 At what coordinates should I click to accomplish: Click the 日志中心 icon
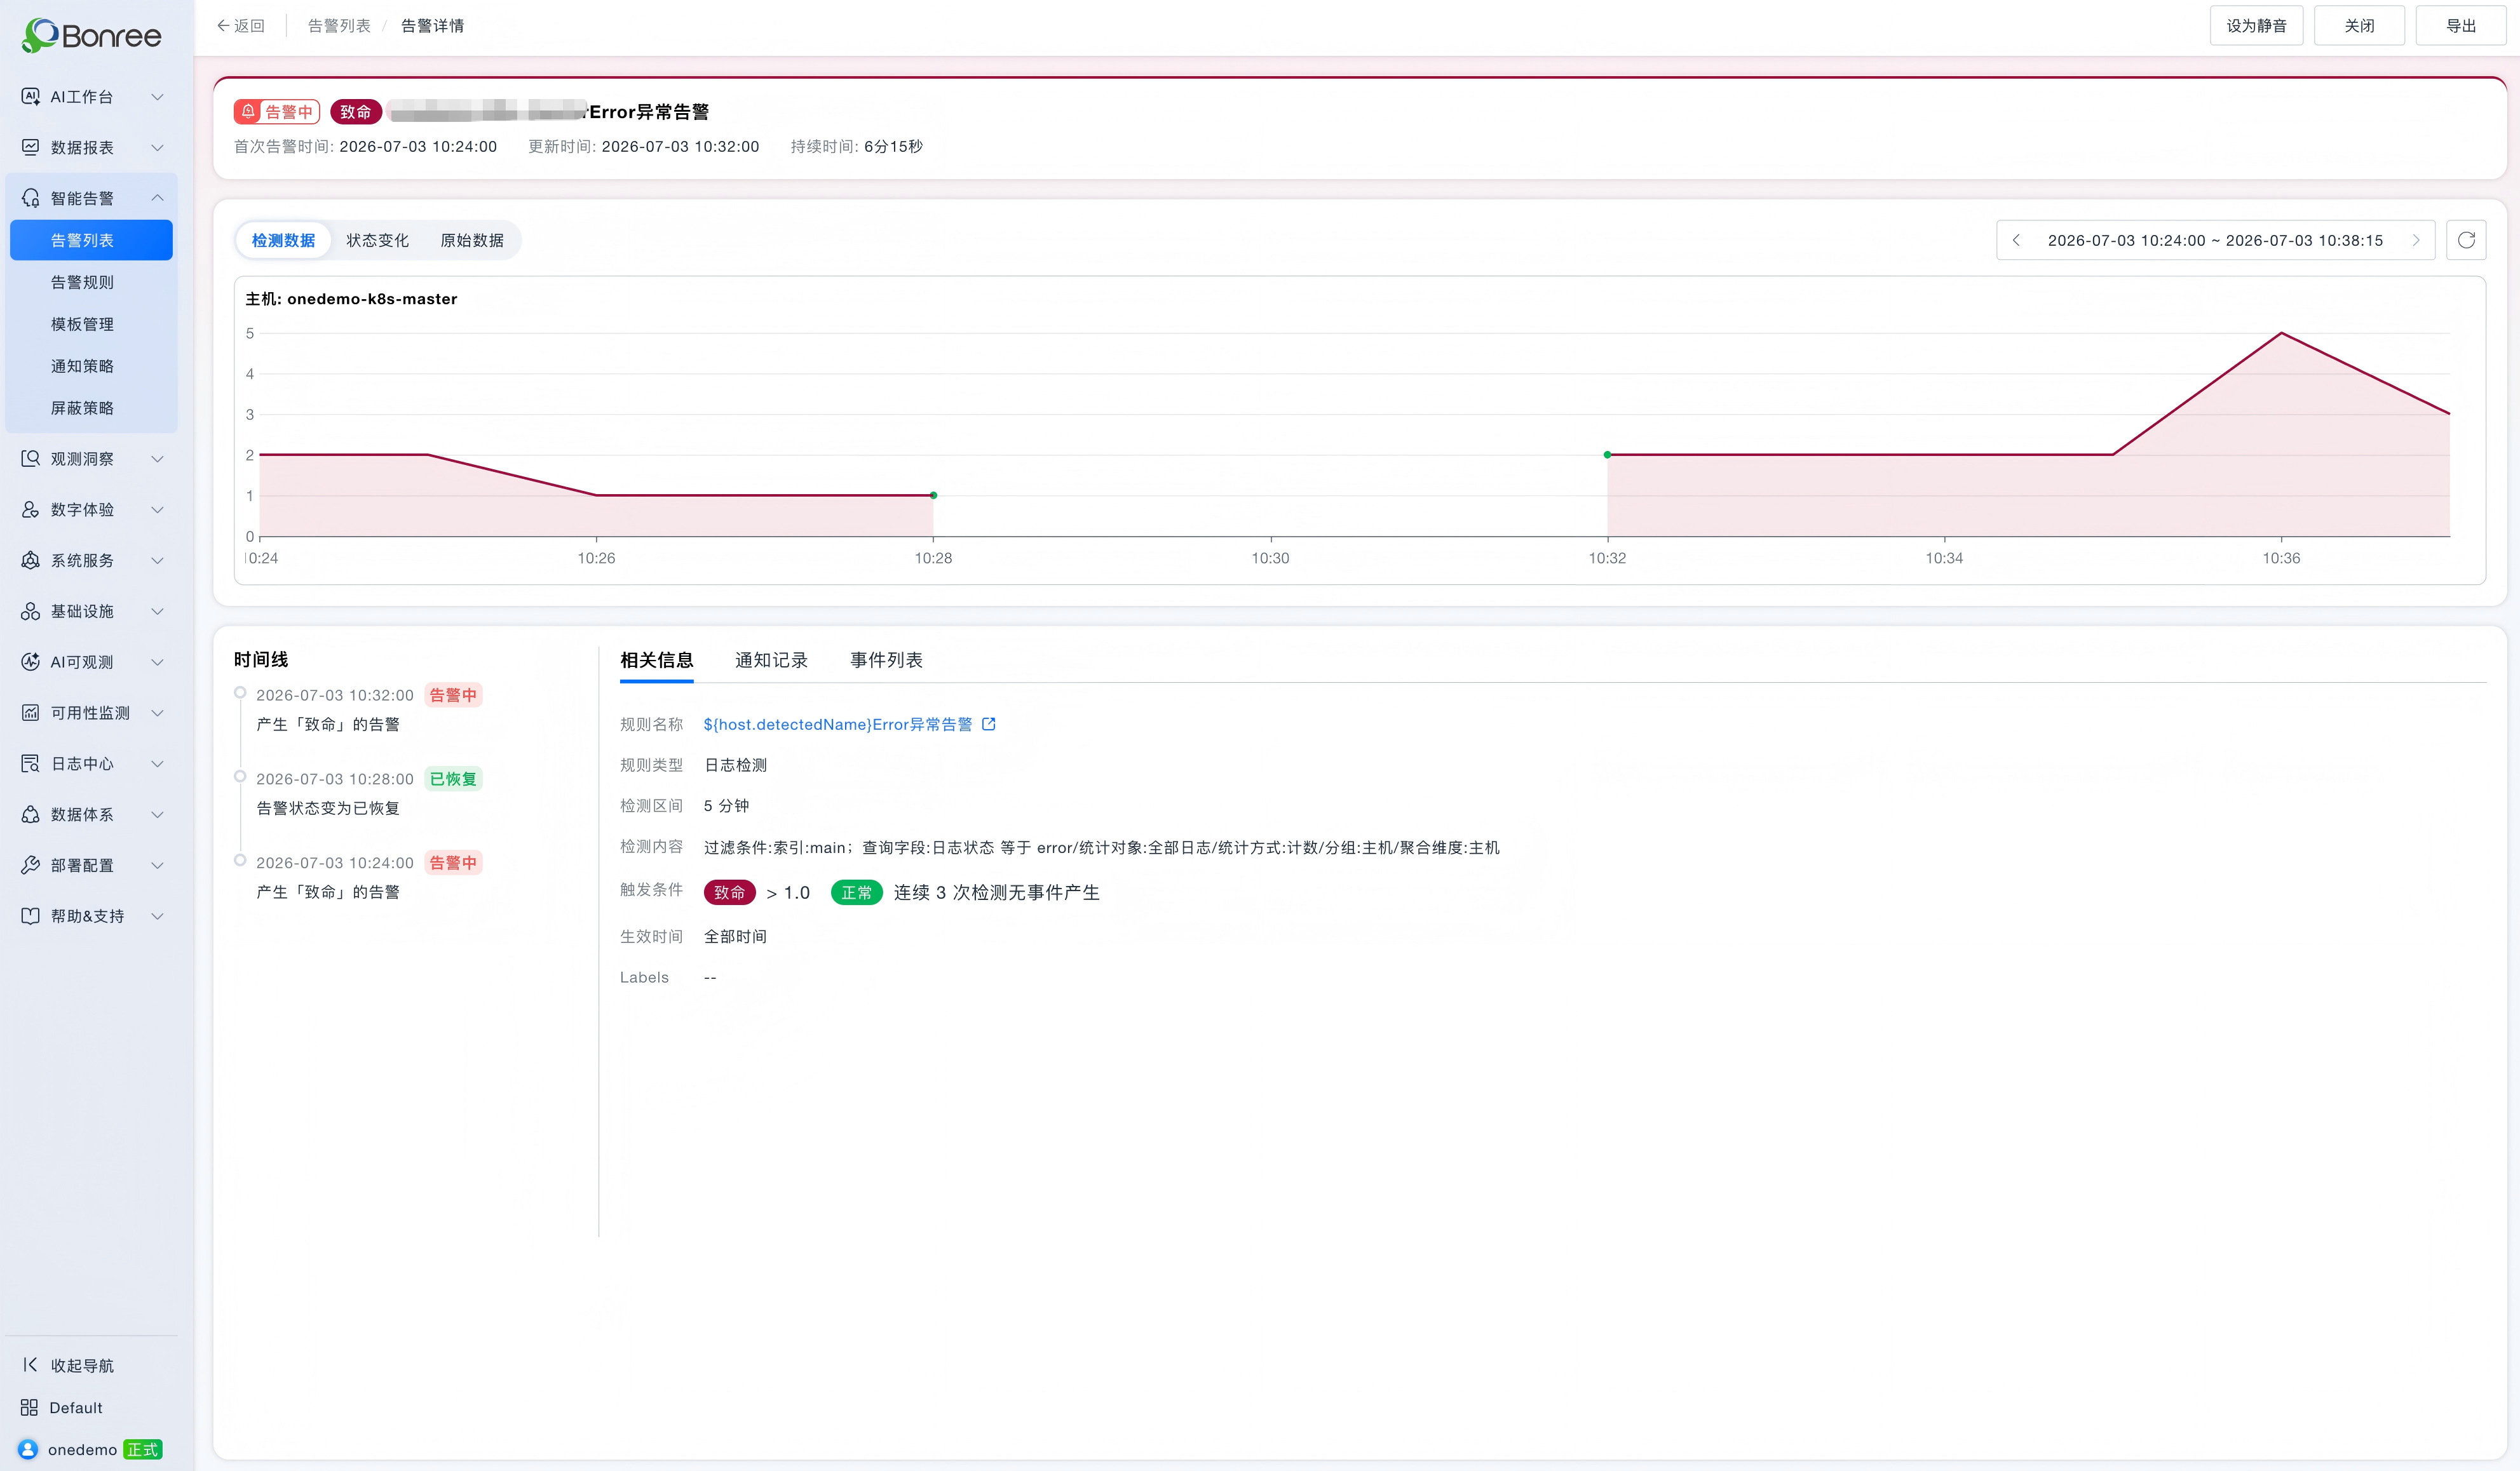click(x=31, y=763)
